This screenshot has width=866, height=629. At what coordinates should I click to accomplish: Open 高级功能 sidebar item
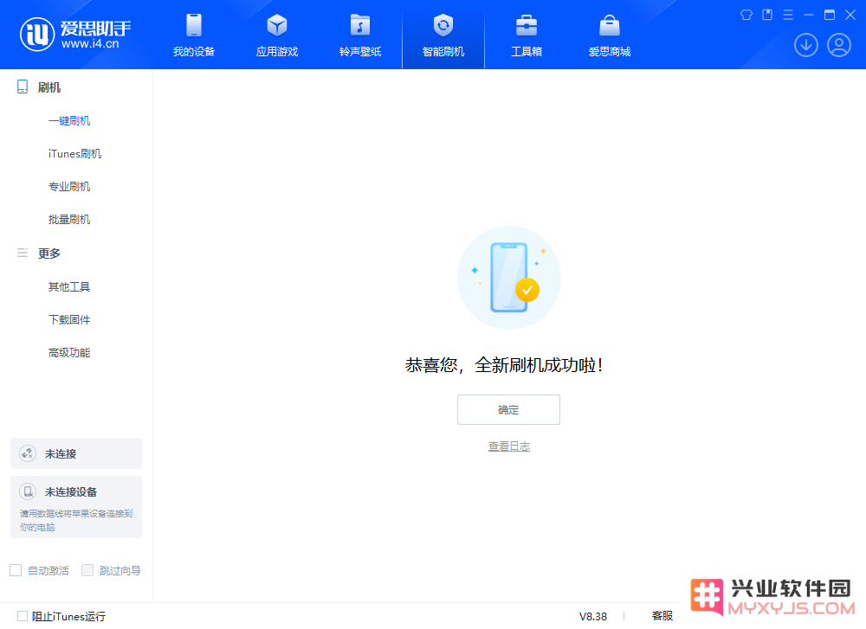[69, 353]
